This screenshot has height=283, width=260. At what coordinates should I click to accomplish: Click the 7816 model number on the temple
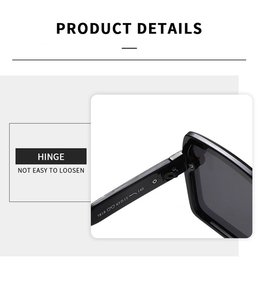101,214
